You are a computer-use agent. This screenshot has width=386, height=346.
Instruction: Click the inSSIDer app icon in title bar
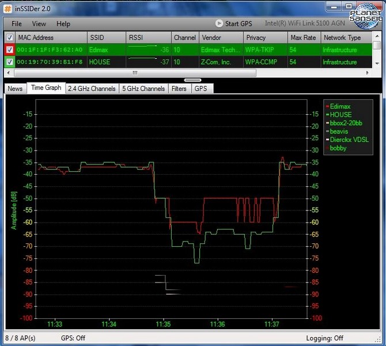click(8, 7)
